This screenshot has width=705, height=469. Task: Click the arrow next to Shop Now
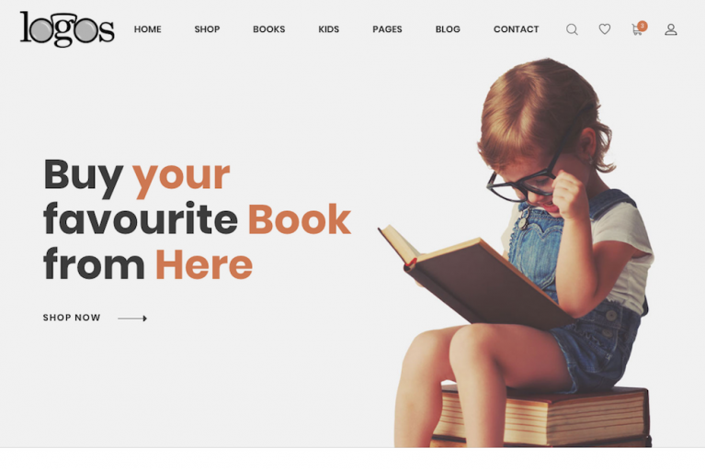coord(132,318)
